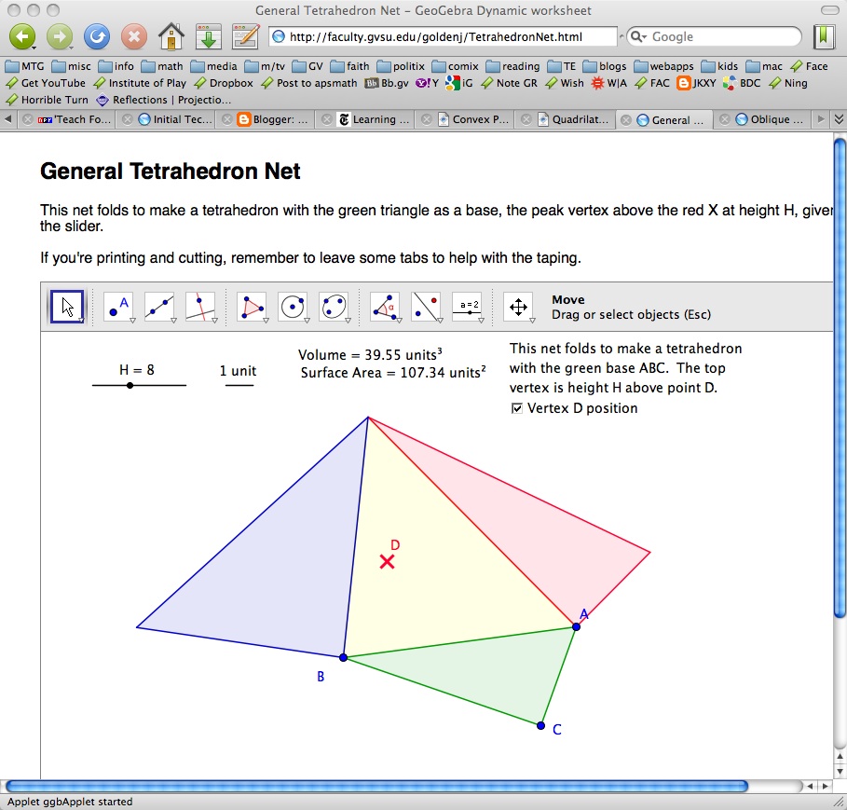Select the Perpendicular Line tool
The width and height of the screenshot is (847, 810).
(200, 307)
